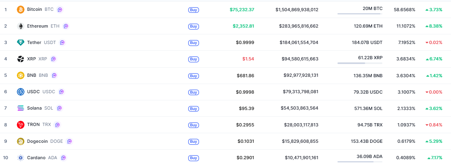Click purple badge icon next to BTC
Image resolution: width=451 pixels, height=164 pixels.
point(60,9)
